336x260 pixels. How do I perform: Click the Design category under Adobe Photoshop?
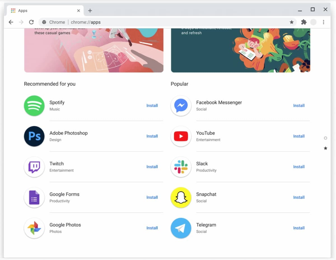pos(55,140)
